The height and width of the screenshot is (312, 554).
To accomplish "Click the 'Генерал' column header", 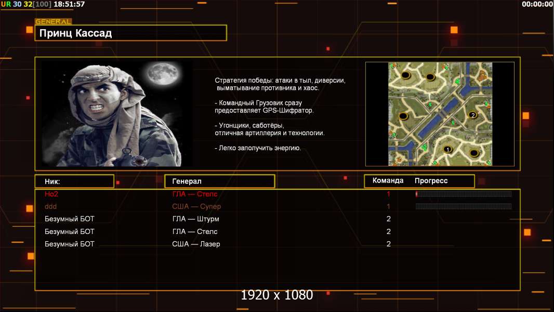I will coord(219,181).
